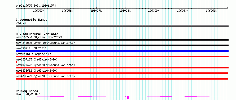This screenshot has height=100, width=236.
Task: Open the nsv584151 (Cooper2011) label
Action: (33, 54)
